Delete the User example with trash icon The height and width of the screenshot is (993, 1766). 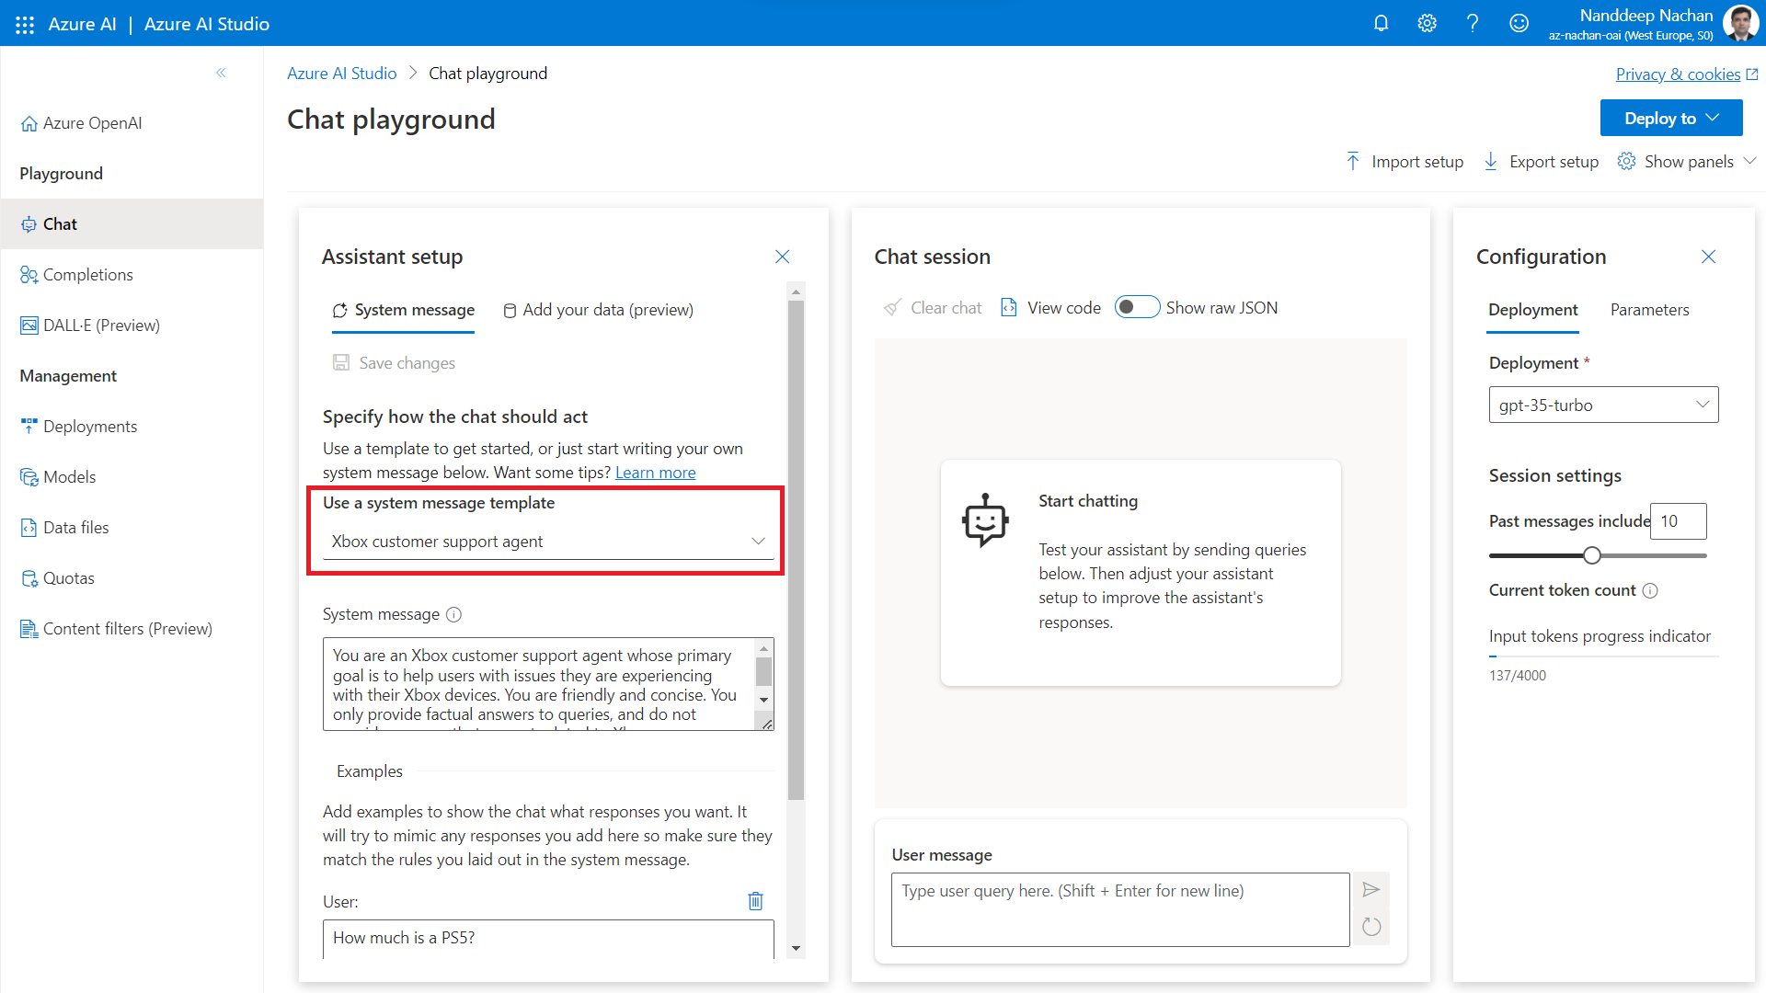pyautogui.click(x=755, y=901)
